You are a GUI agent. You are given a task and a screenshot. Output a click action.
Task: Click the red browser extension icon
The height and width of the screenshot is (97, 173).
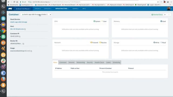click(165, 2)
